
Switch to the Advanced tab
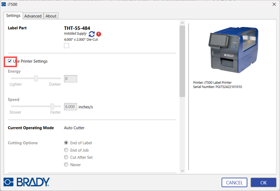click(x=33, y=16)
